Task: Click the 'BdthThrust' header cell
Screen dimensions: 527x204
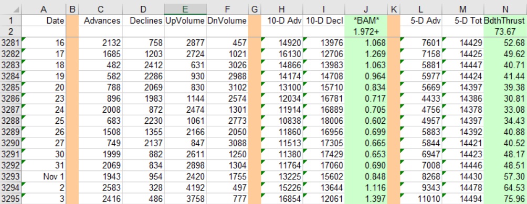Action: click(x=505, y=20)
